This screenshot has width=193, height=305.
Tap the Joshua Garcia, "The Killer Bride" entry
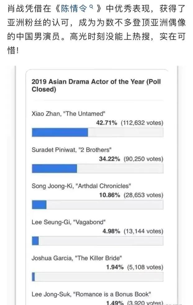click(77, 258)
